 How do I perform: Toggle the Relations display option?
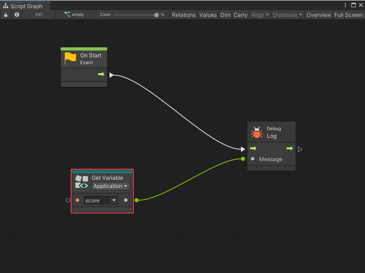click(183, 15)
